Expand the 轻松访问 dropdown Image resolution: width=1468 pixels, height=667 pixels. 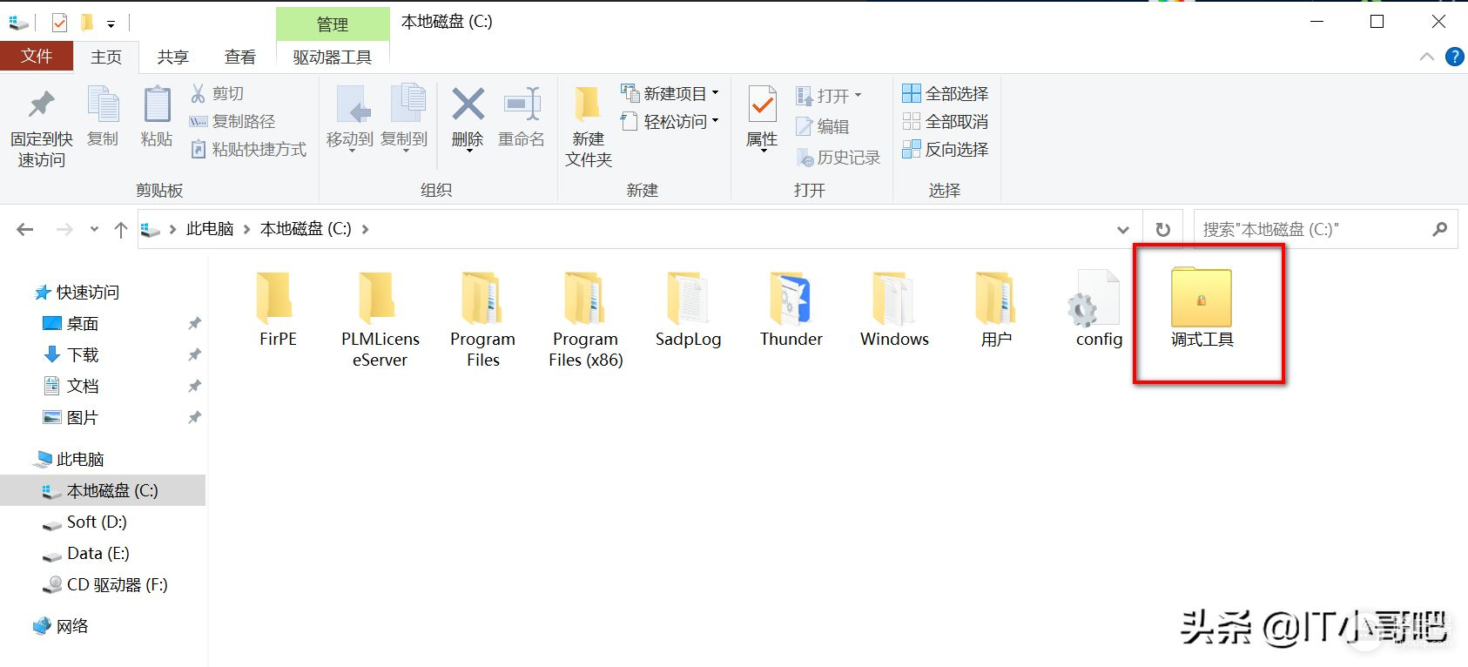(x=716, y=121)
